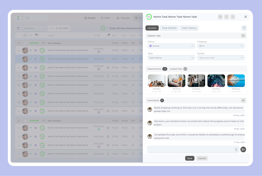Click the paperclip attach icon in comment box
This screenshot has height=176, width=262.
coord(236,150)
